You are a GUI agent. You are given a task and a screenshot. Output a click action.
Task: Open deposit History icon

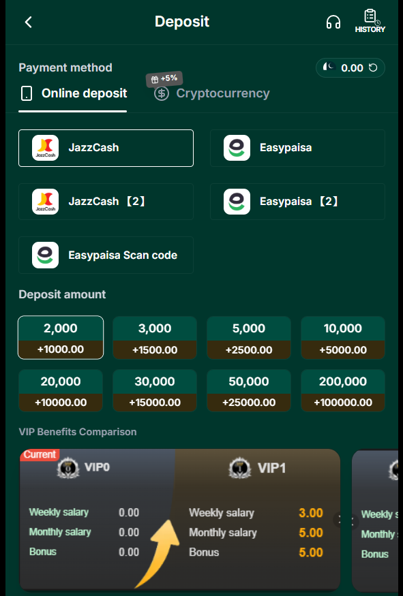coord(370,21)
